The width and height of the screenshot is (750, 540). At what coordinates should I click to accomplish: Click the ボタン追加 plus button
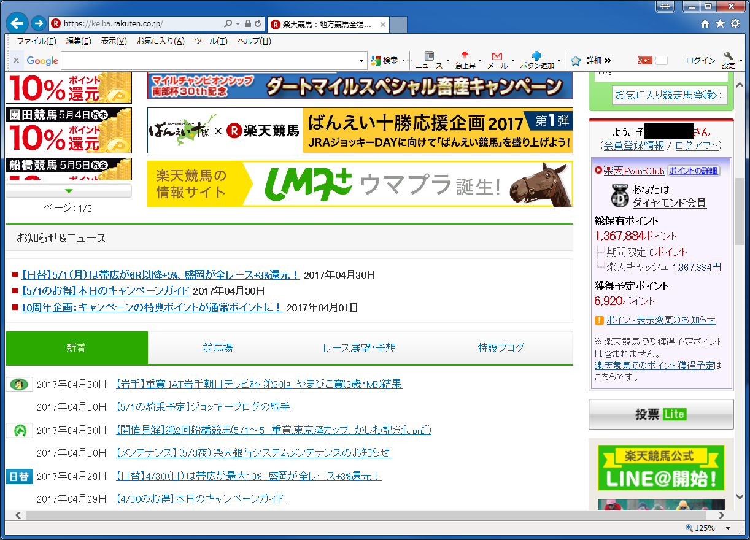537,60
